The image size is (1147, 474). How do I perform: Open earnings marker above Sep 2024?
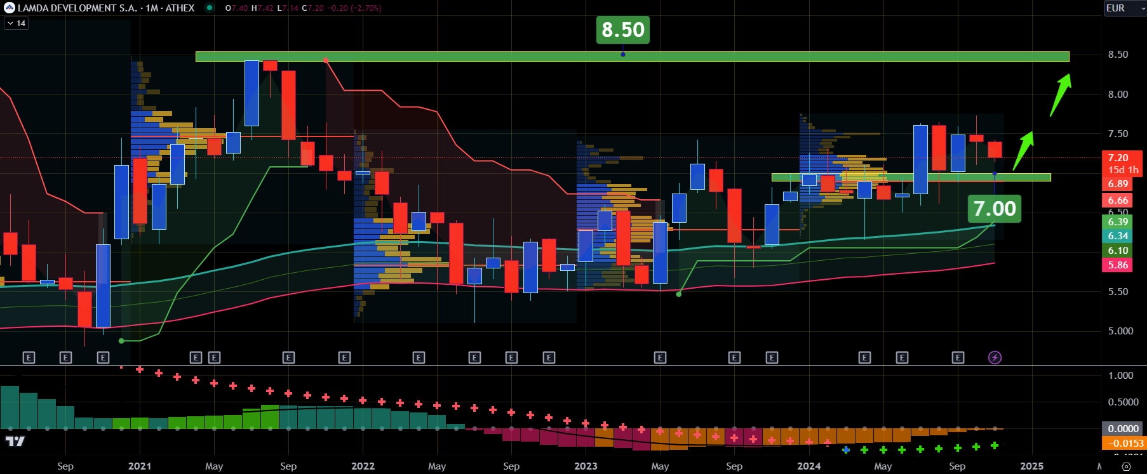click(x=958, y=357)
